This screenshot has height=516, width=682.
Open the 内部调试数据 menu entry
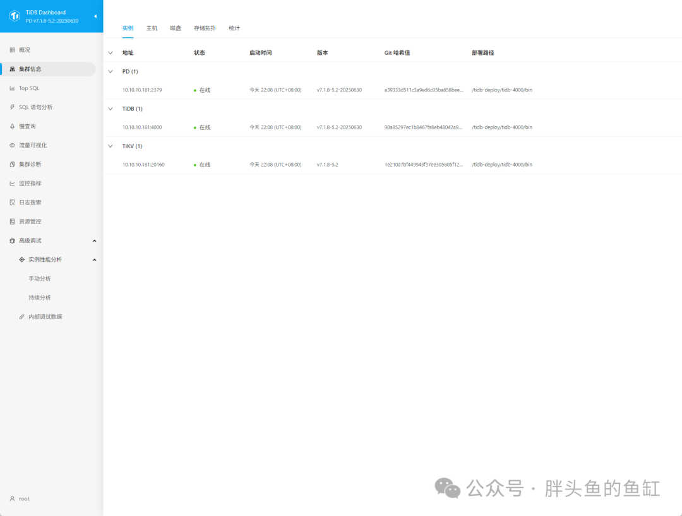pyautogui.click(x=45, y=317)
